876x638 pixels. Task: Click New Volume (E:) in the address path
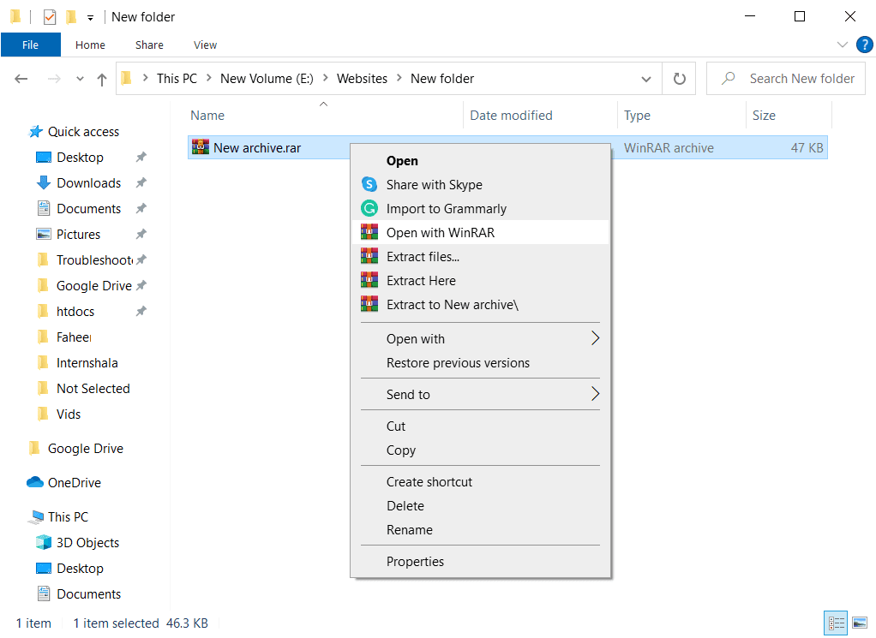pos(267,78)
